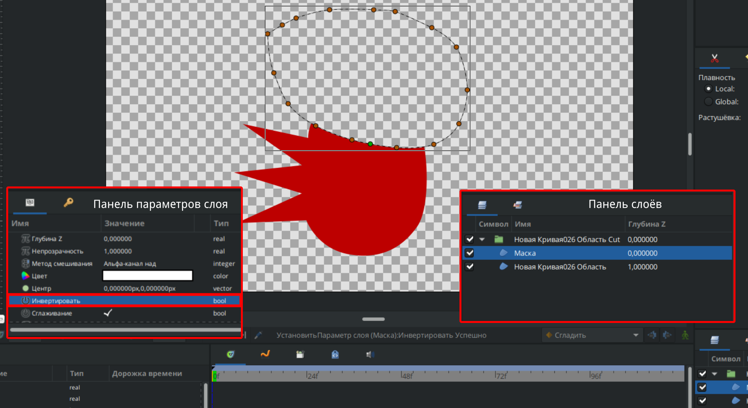Collapse the Новая Кривая026 Область Cut group

(482, 239)
